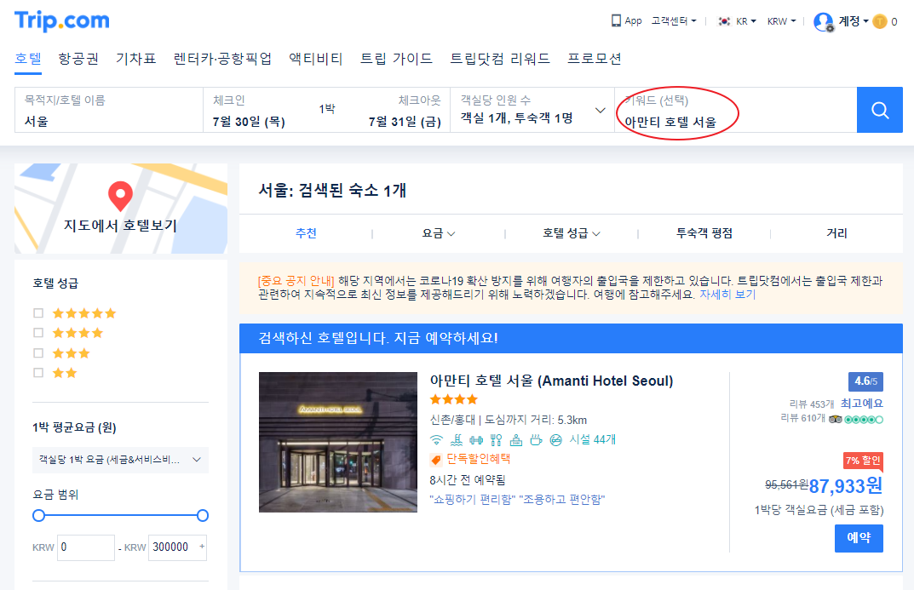Click the WiFi amenity icon
Screen dimensions: 914x590
tap(436, 440)
